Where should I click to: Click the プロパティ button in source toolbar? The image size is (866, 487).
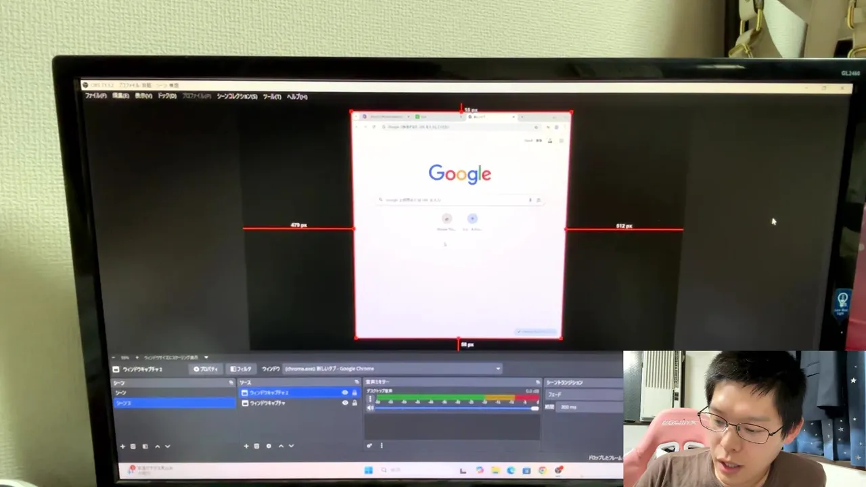206,369
